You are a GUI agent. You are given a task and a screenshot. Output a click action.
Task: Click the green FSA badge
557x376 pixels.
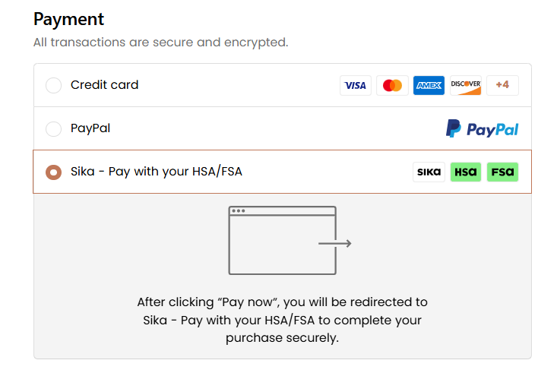click(x=502, y=172)
